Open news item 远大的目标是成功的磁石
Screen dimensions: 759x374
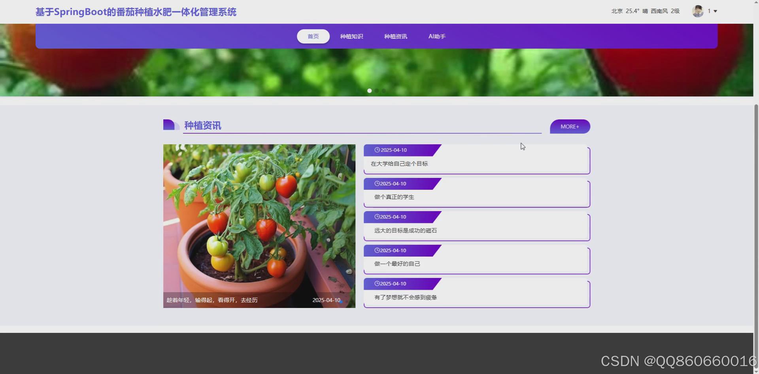click(x=477, y=226)
